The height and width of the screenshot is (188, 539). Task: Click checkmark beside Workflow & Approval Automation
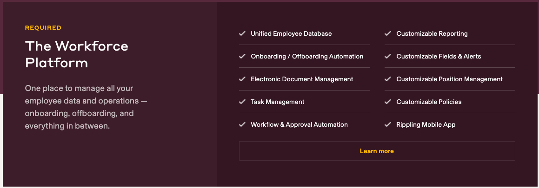(242, 124)
